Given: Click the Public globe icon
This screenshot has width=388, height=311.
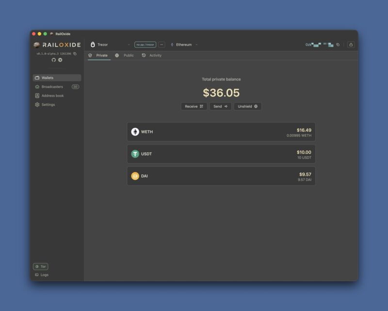Looking at the screenshot, I should pos(117,55).
